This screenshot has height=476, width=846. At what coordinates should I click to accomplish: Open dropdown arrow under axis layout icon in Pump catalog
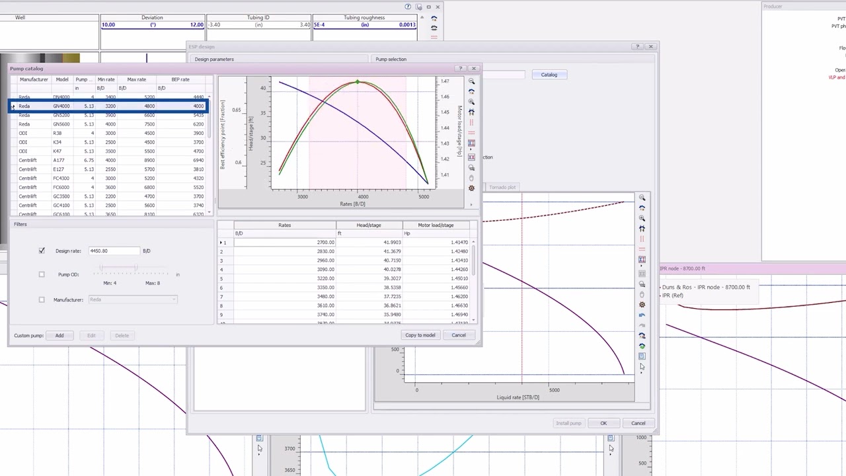pyautogui.click(x=471, y=149)
